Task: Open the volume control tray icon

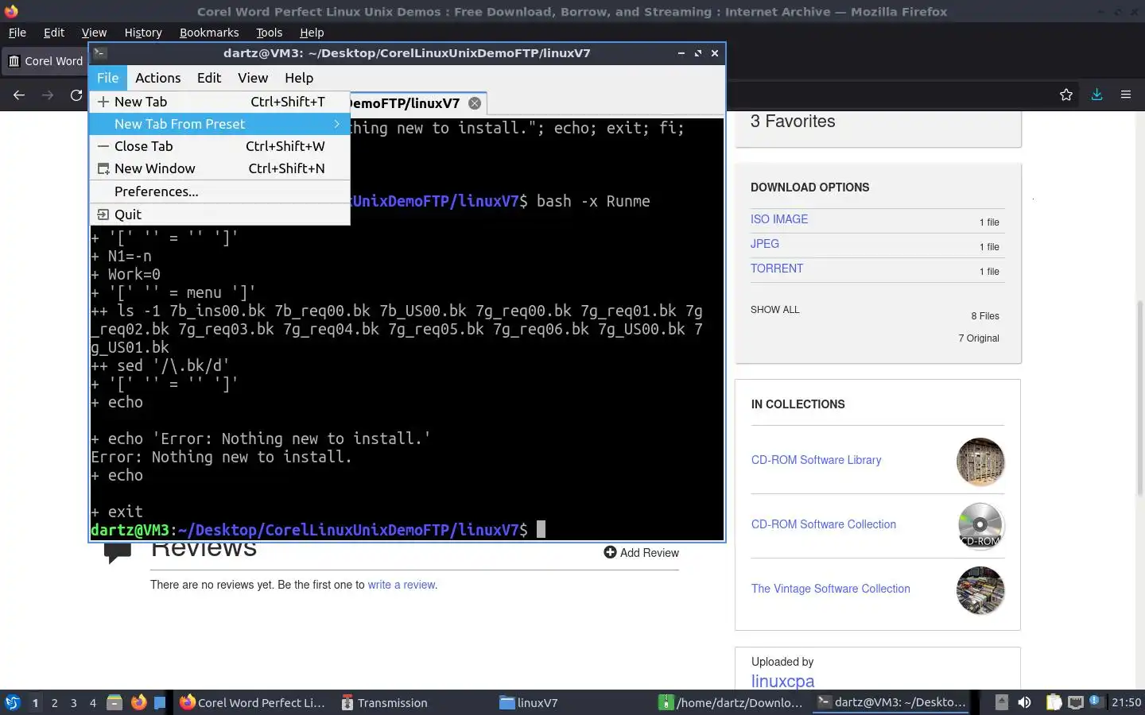Action: click(x=1025, y=702)
